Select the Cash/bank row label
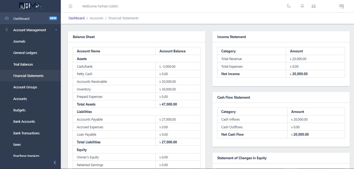Screen dimensions: 354x169 pos(85,66)
